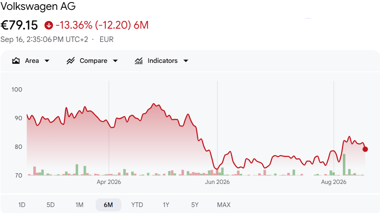Viewport: 380px width, 213px height.
Task: Switch to the 5D range
Action: pyautogui.click(x=50, y=205)
